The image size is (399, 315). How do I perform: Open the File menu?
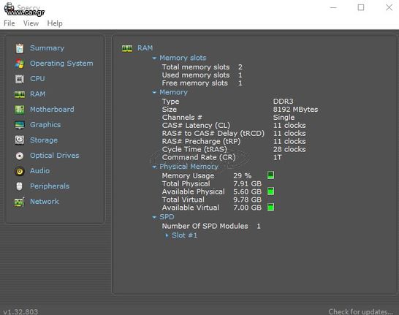coord(9,23)
